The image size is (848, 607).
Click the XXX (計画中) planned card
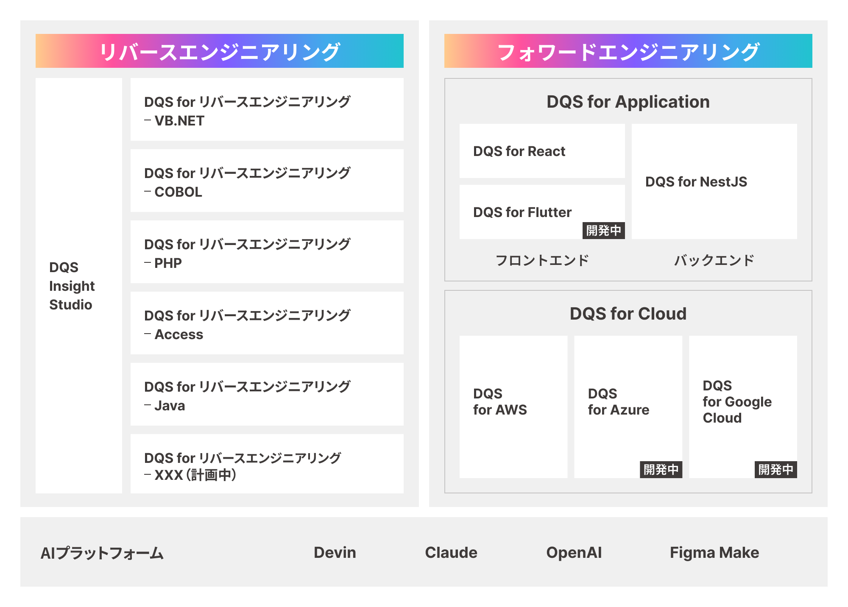(267, 464)
